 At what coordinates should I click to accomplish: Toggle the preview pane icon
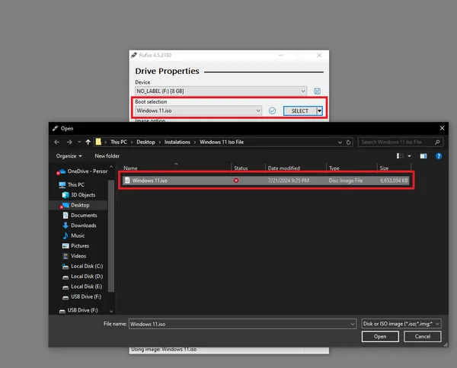(x=423, y=156)
